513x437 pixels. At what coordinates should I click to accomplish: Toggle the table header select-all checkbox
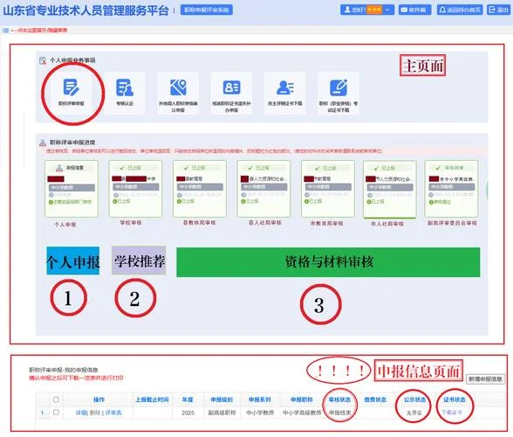coord(56,399)
